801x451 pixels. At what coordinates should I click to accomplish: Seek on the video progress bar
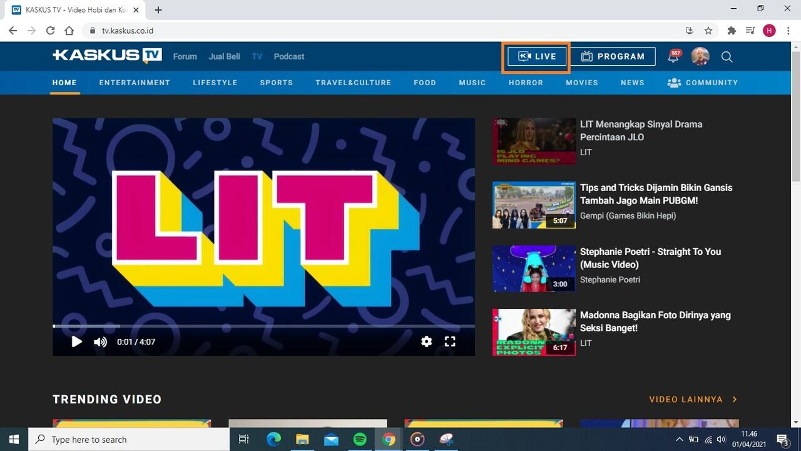263,326
